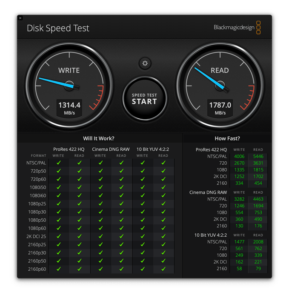Close the Disk Speed Test window
289x298 pixels.
(20, 18)
